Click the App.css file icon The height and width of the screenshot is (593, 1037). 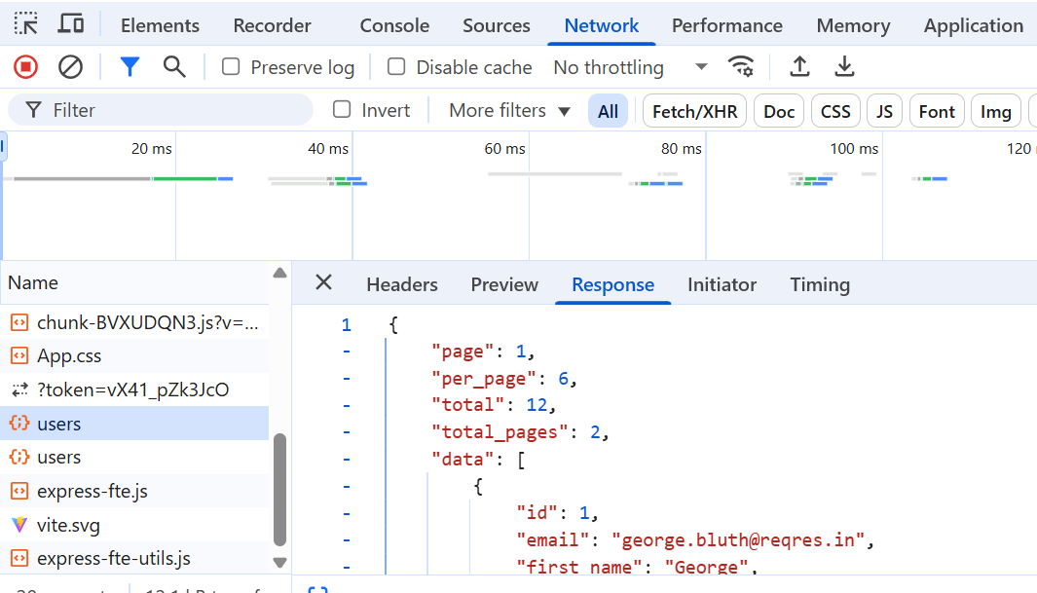pyautogui.click(x=19, y=355)
